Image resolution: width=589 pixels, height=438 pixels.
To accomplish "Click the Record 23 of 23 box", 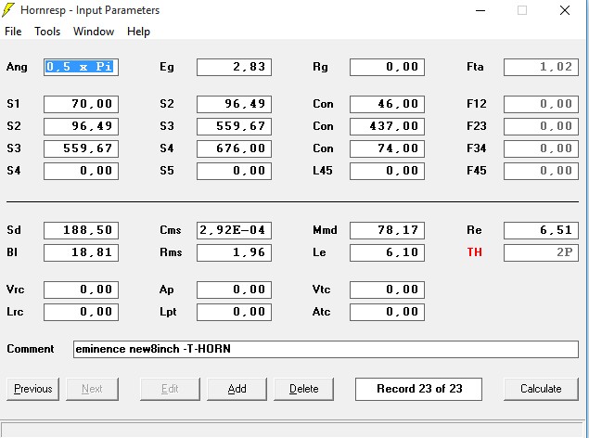I will pos(419,389).
